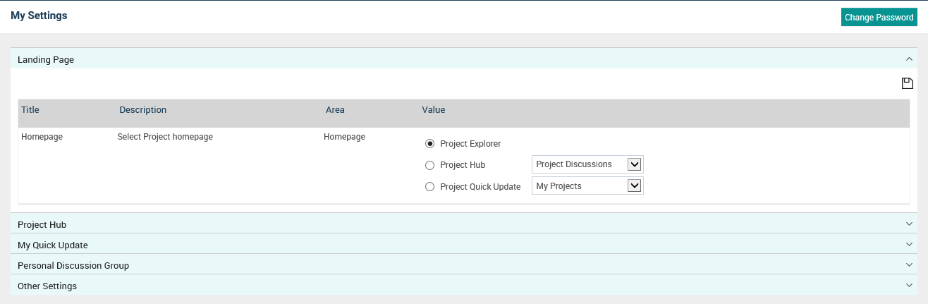Click the Value column header
This screenshot has width=928, height=304.
tap(434, 110)
